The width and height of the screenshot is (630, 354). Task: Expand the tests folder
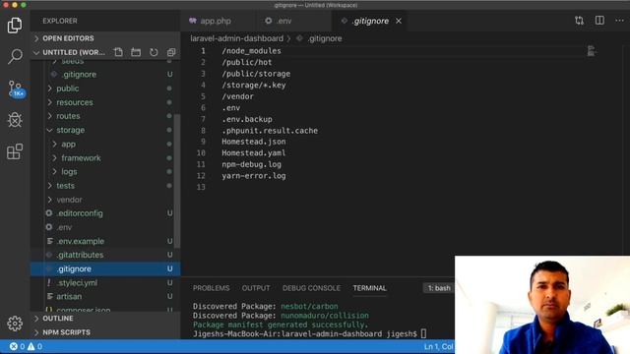[105, 186]
